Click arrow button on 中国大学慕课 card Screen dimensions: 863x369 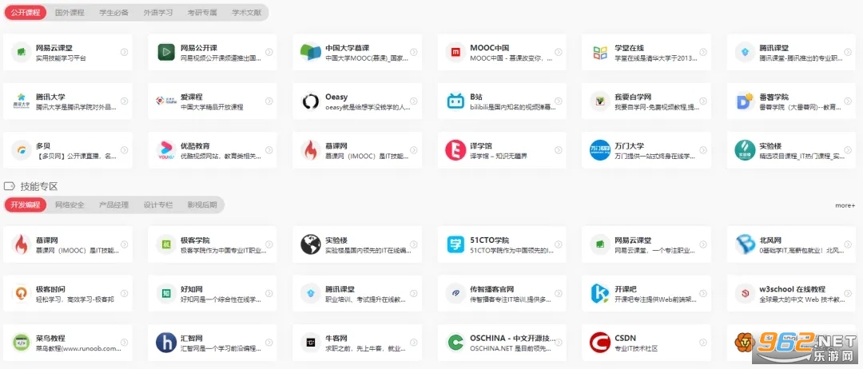(x=413, y=53)
